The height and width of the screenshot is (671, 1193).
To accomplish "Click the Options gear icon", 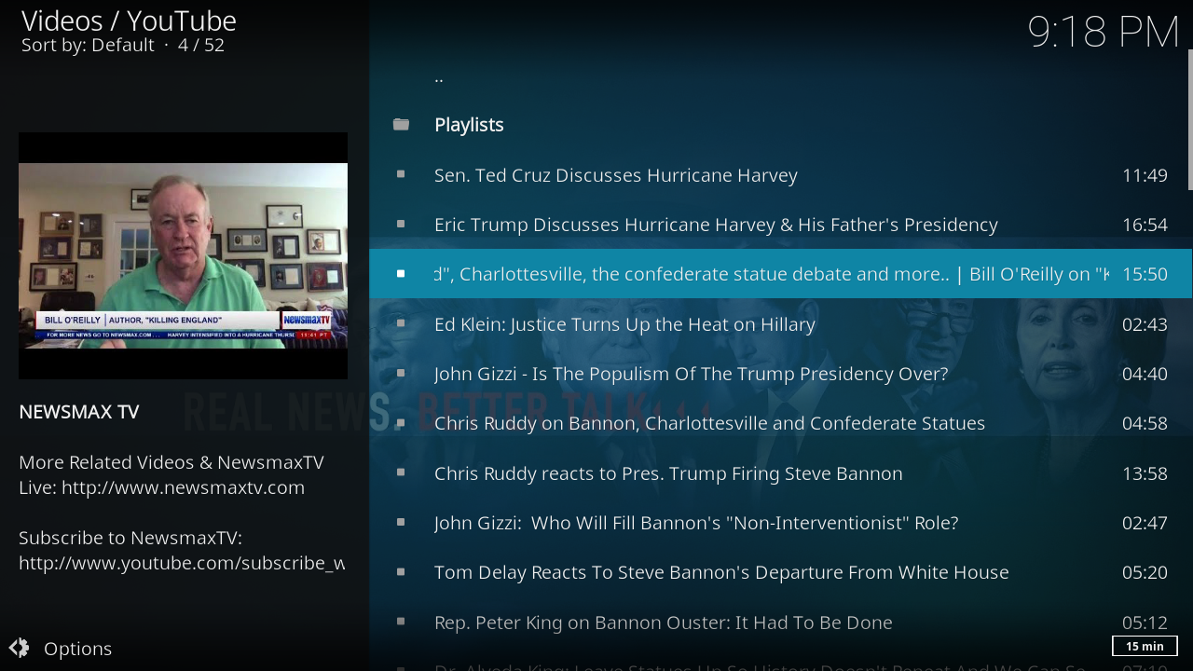I will (19, 648).
